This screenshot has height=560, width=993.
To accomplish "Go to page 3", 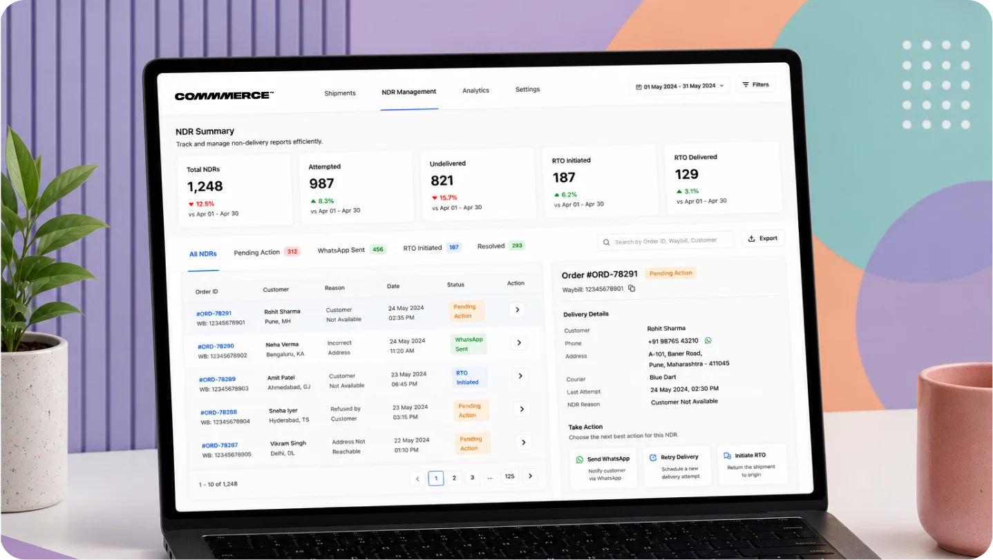I will click(x=472, y=477).
